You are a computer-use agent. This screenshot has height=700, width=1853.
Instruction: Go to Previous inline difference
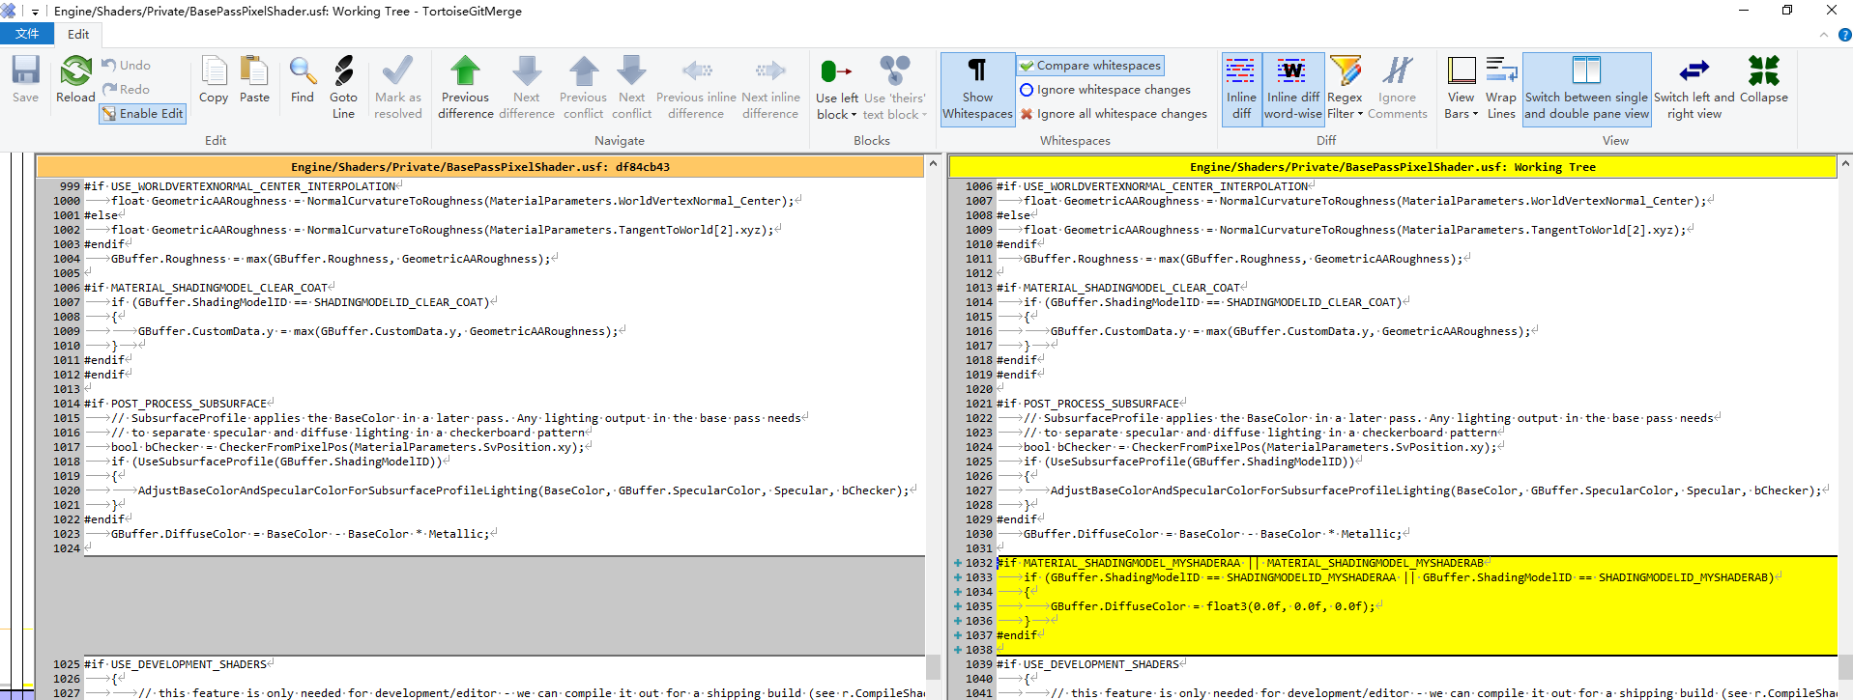pos(696,87)
